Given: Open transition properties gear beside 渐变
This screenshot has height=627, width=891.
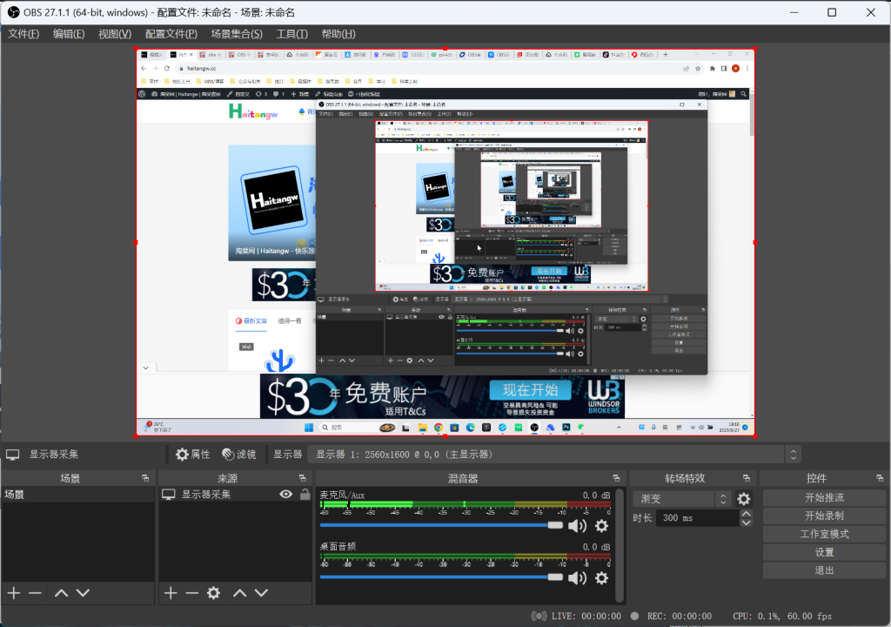Looking at the screenshot, I should point(744,499).
